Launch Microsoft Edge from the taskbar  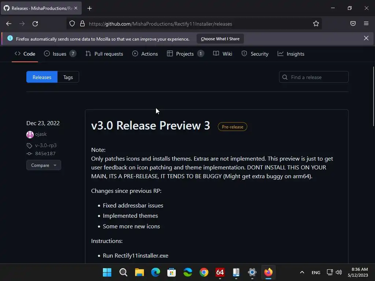[155, 272]
